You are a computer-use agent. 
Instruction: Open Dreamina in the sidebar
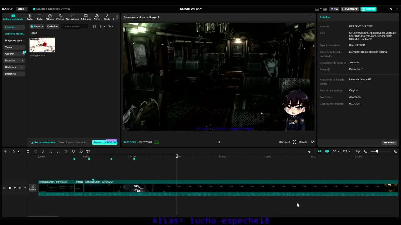[x=14, y=74]
